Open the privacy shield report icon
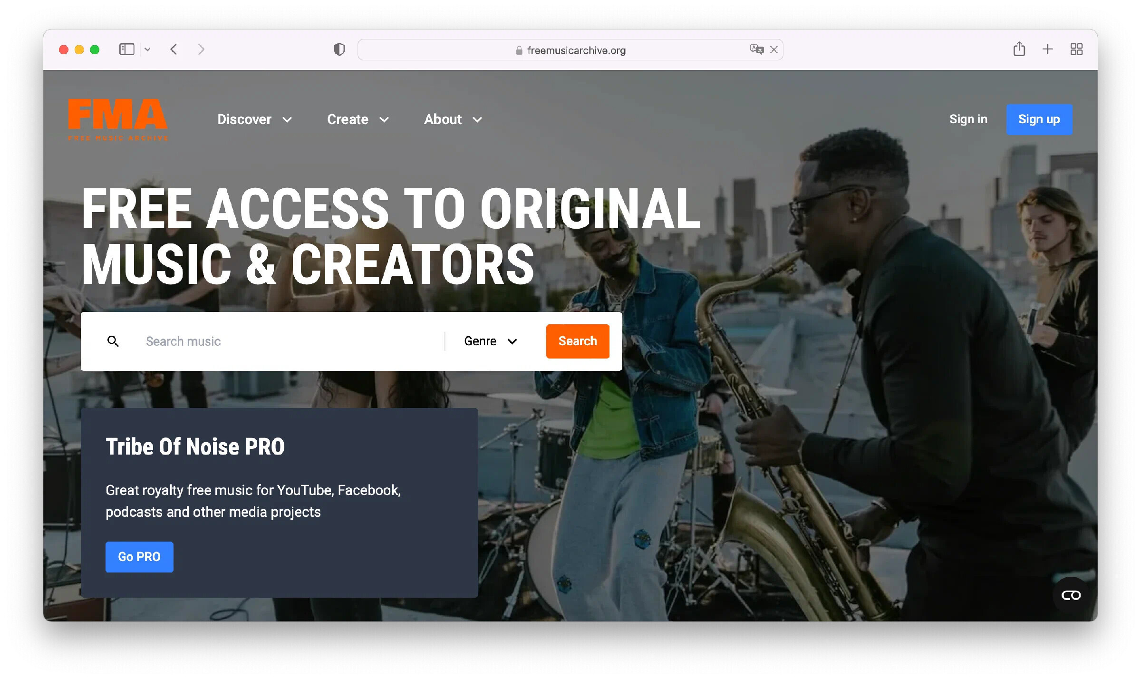1141x679 pixels. coord(339,49)
